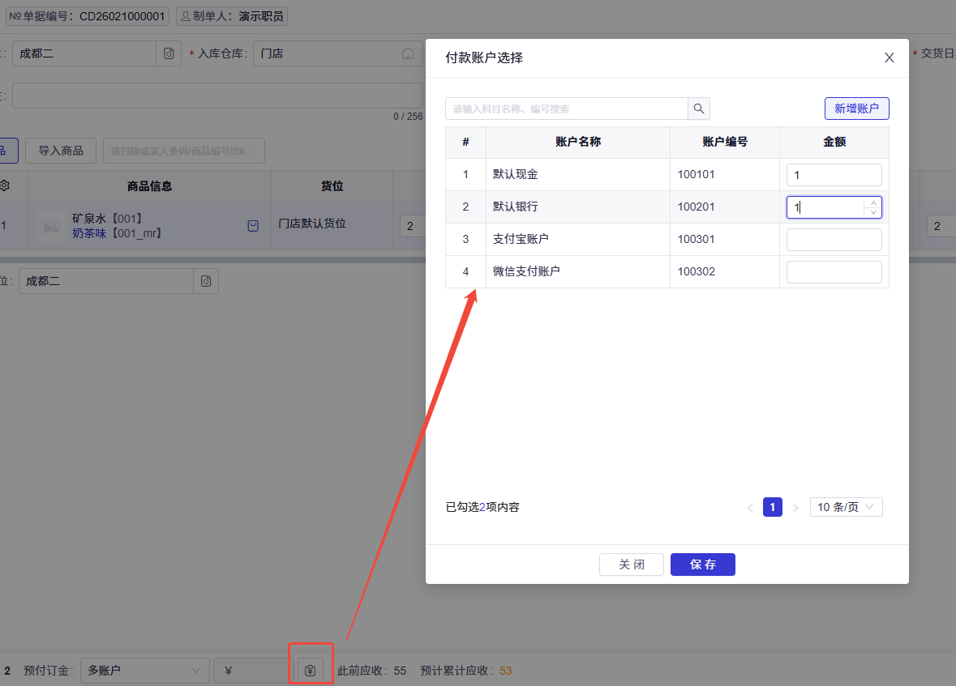The width and height of the screenshot is (956, 686).
Task: Click the 账户编号 column header
Action: point(725,142)
